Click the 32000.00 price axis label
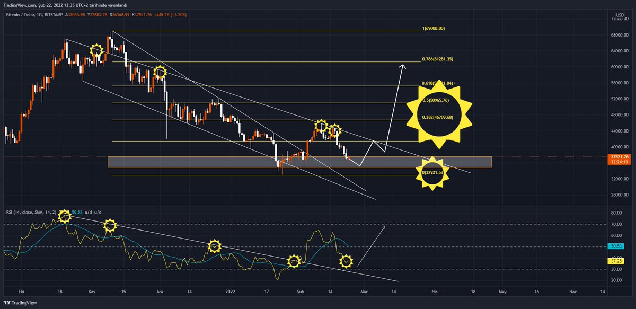 (619, 179)
